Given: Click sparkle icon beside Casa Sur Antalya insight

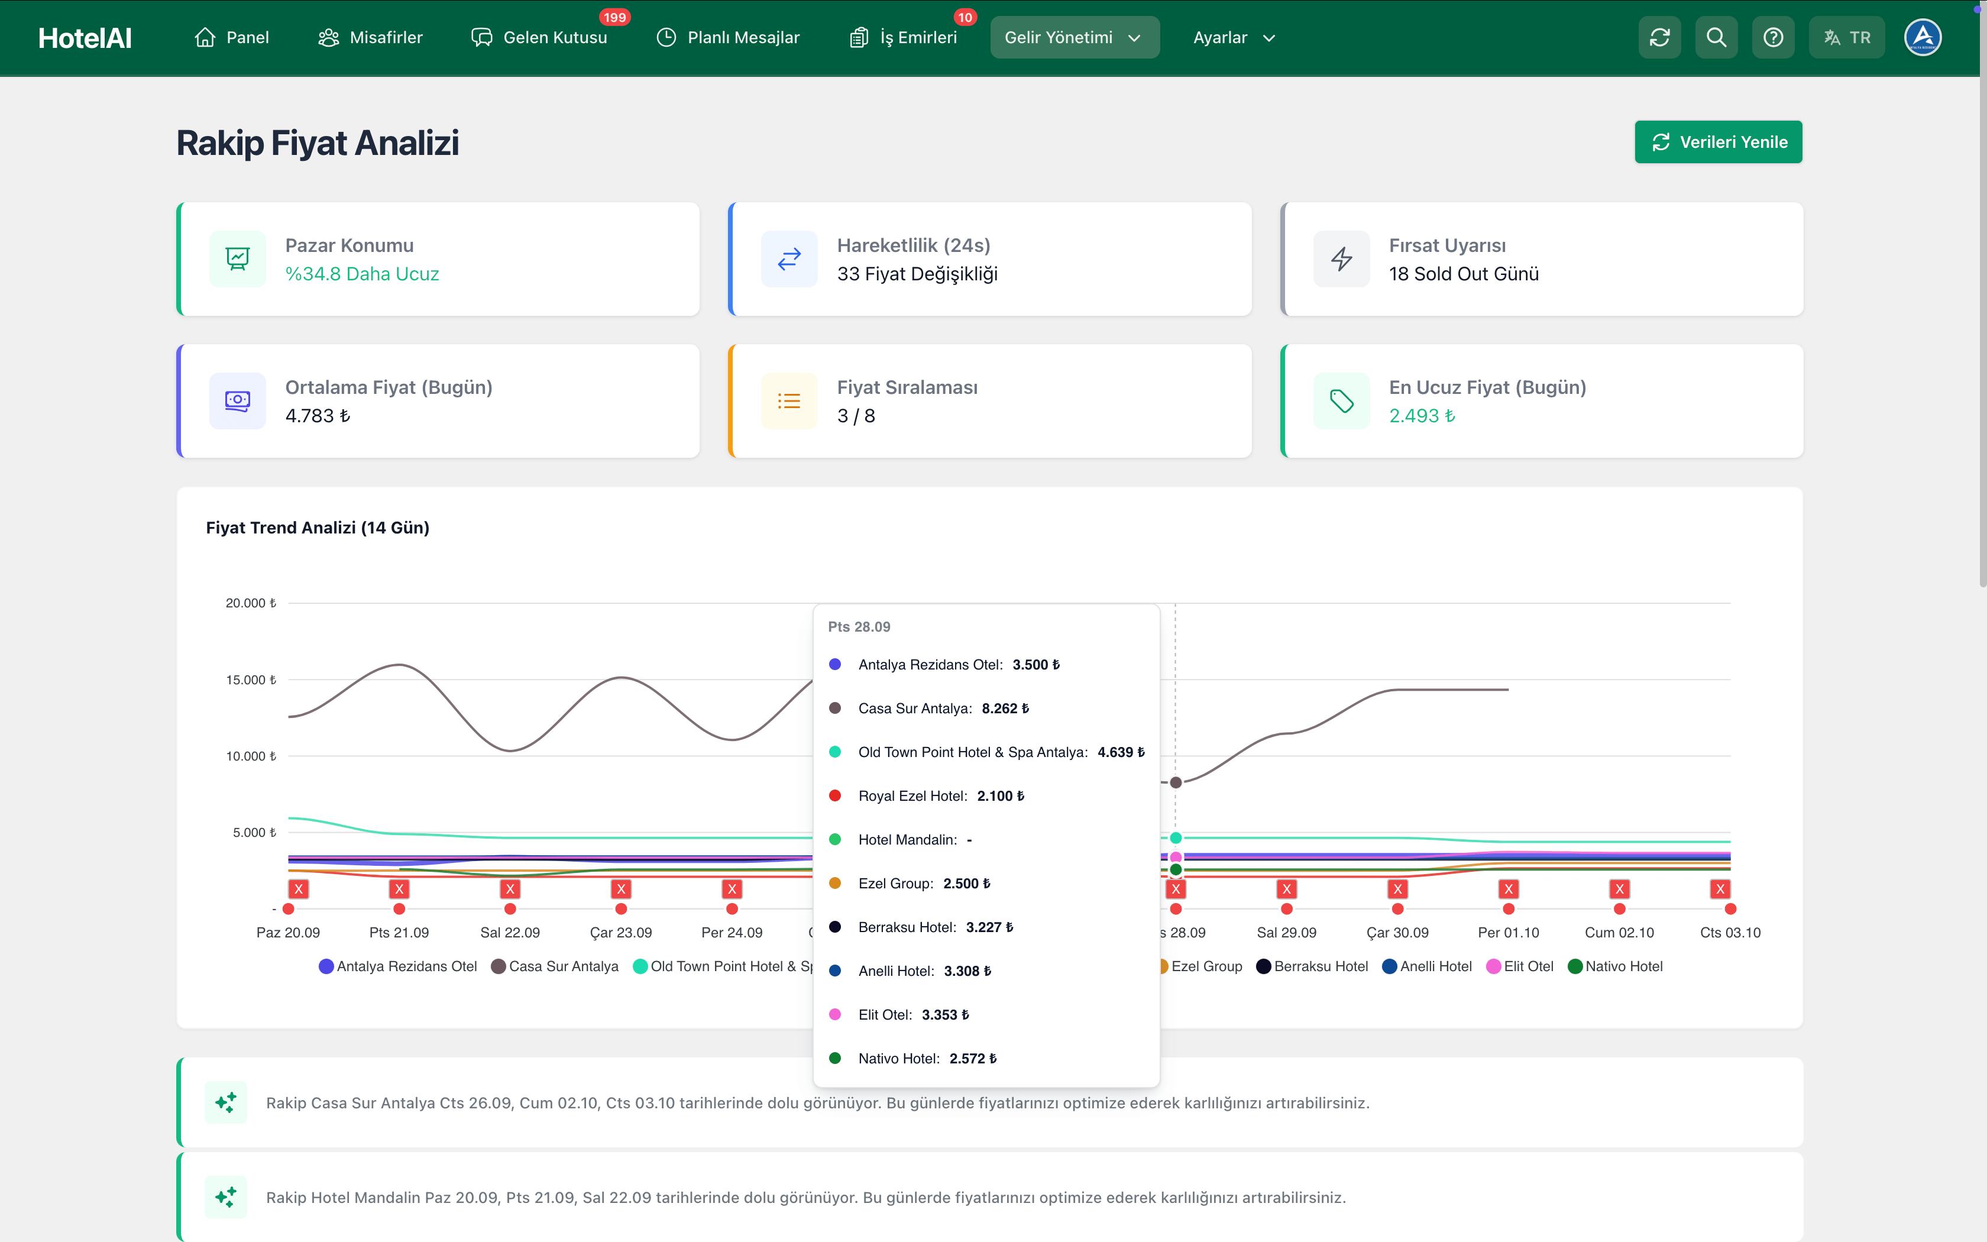Looking at the screenshot, I should point(226,1102).
